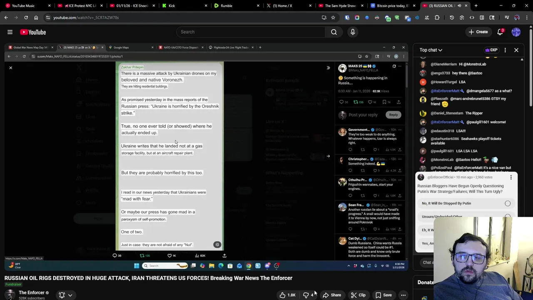Open the YouTube account avatar menu
Screen dimensions: 533x300
516,32
